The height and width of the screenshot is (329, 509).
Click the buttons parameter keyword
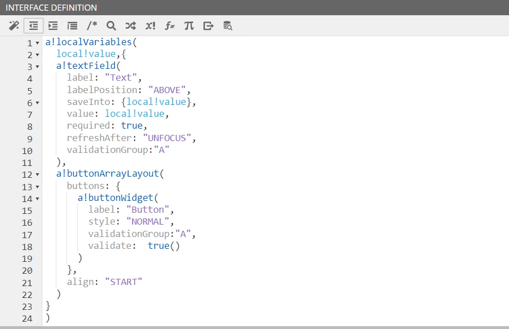coord(86,186)
